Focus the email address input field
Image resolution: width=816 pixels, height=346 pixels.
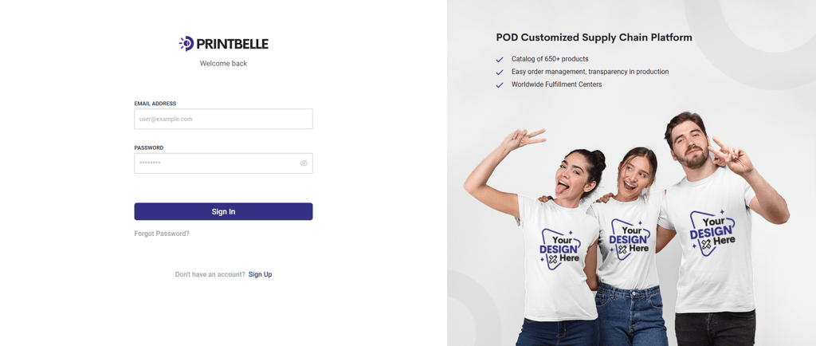pyautogui.click(x=223, y=119)
